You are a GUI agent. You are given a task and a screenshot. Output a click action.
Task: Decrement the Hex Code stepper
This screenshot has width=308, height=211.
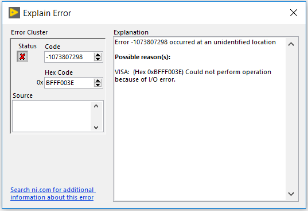pos(98,85)
